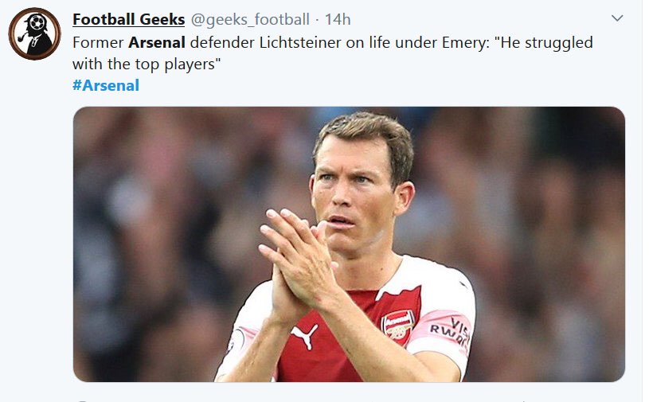
Task: Open the tweet options chevron menu
Action: click(x=616, y=18)
